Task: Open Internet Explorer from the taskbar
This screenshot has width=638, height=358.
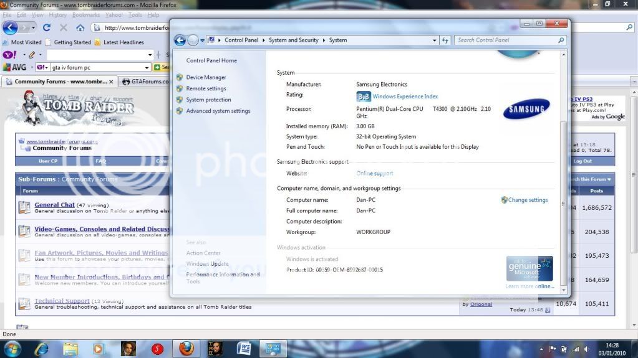Action: pyautogui.click(x=42, y=349)
